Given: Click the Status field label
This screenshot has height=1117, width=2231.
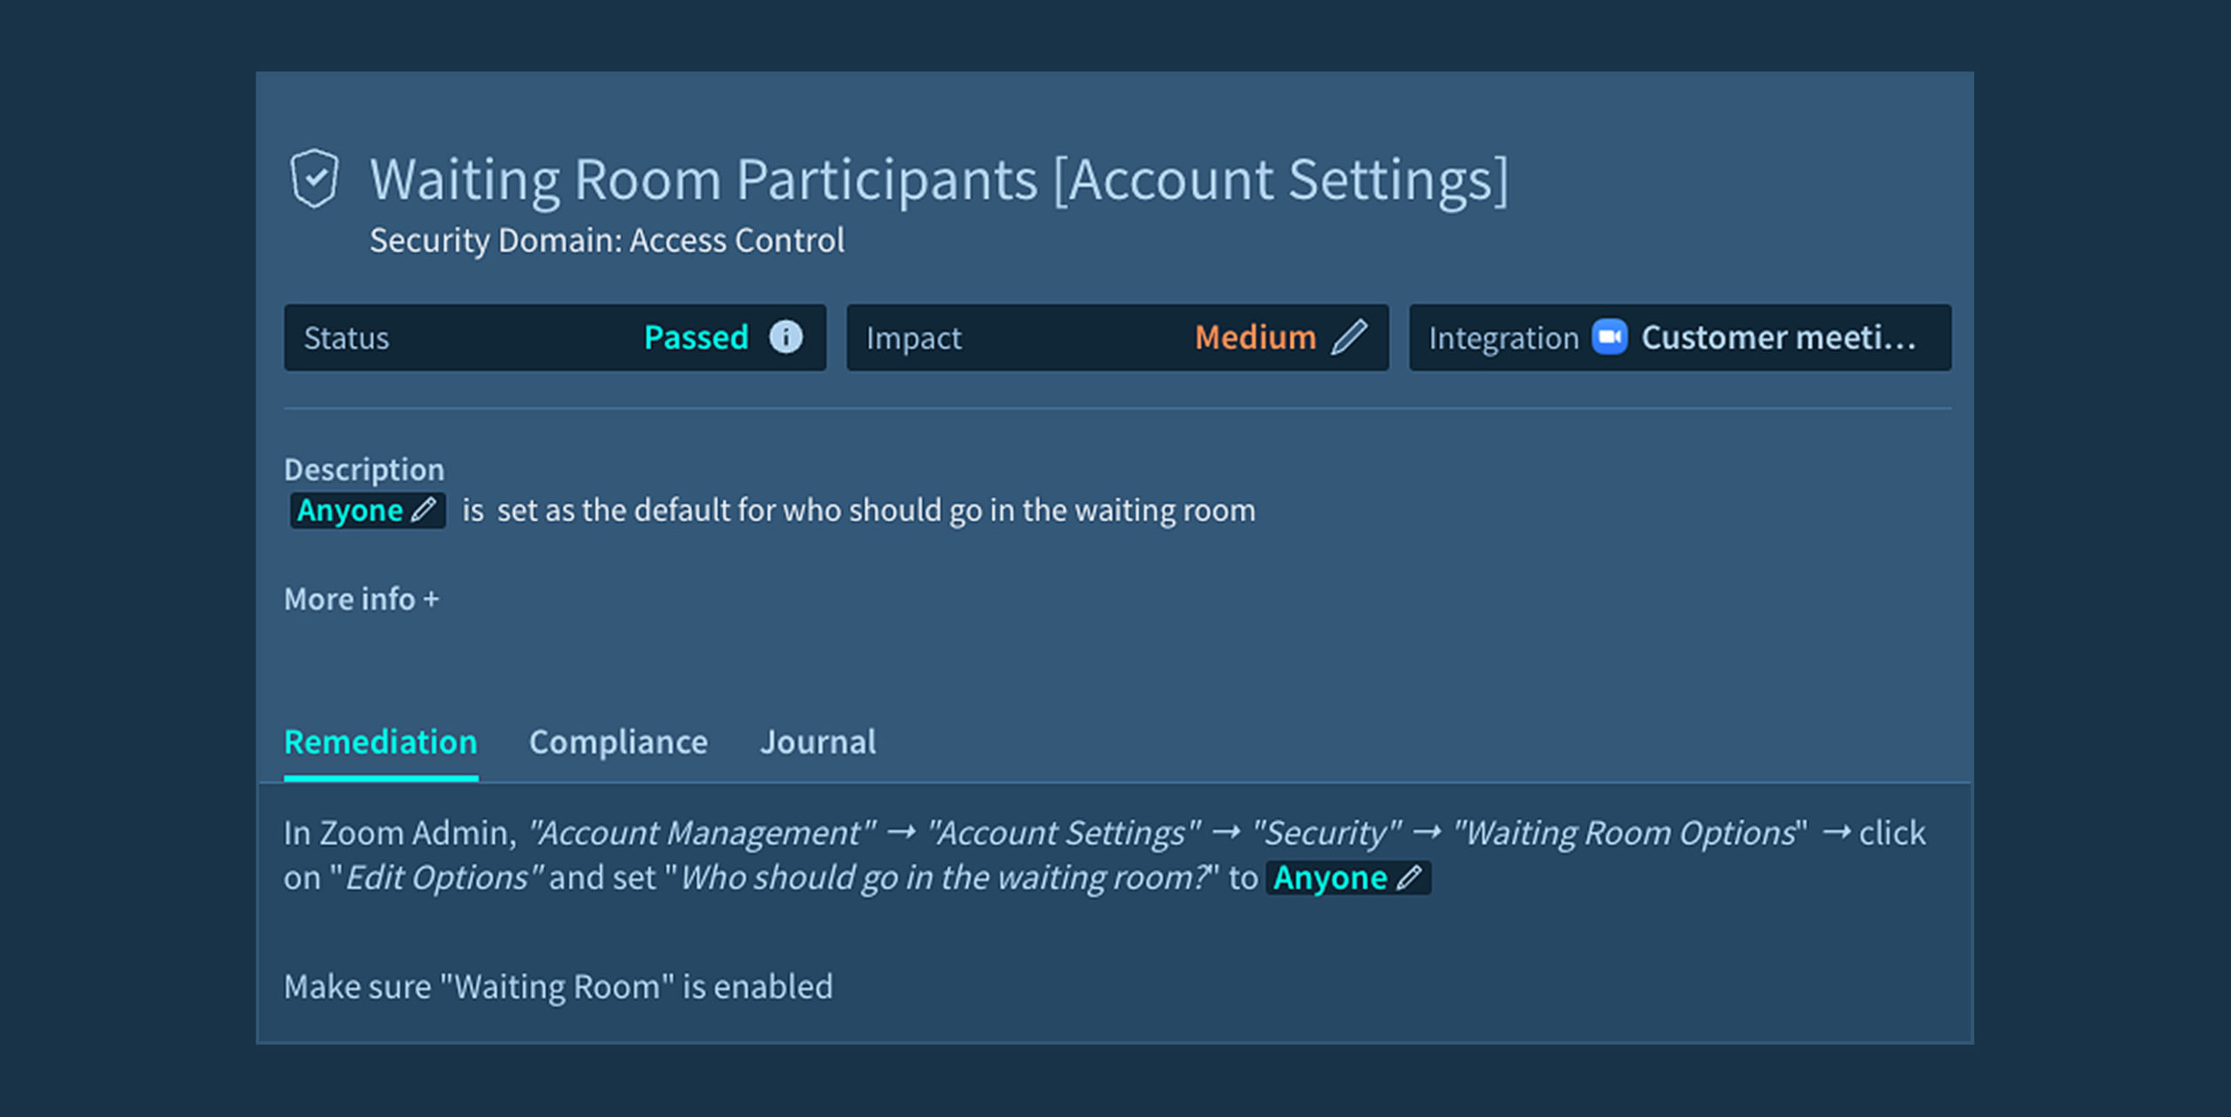Looking at the screenshot, I should 346,338.
